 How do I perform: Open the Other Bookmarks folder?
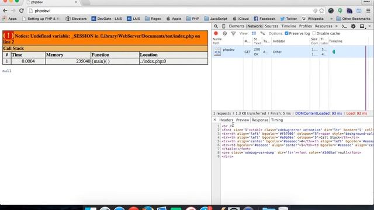[353, 19]
